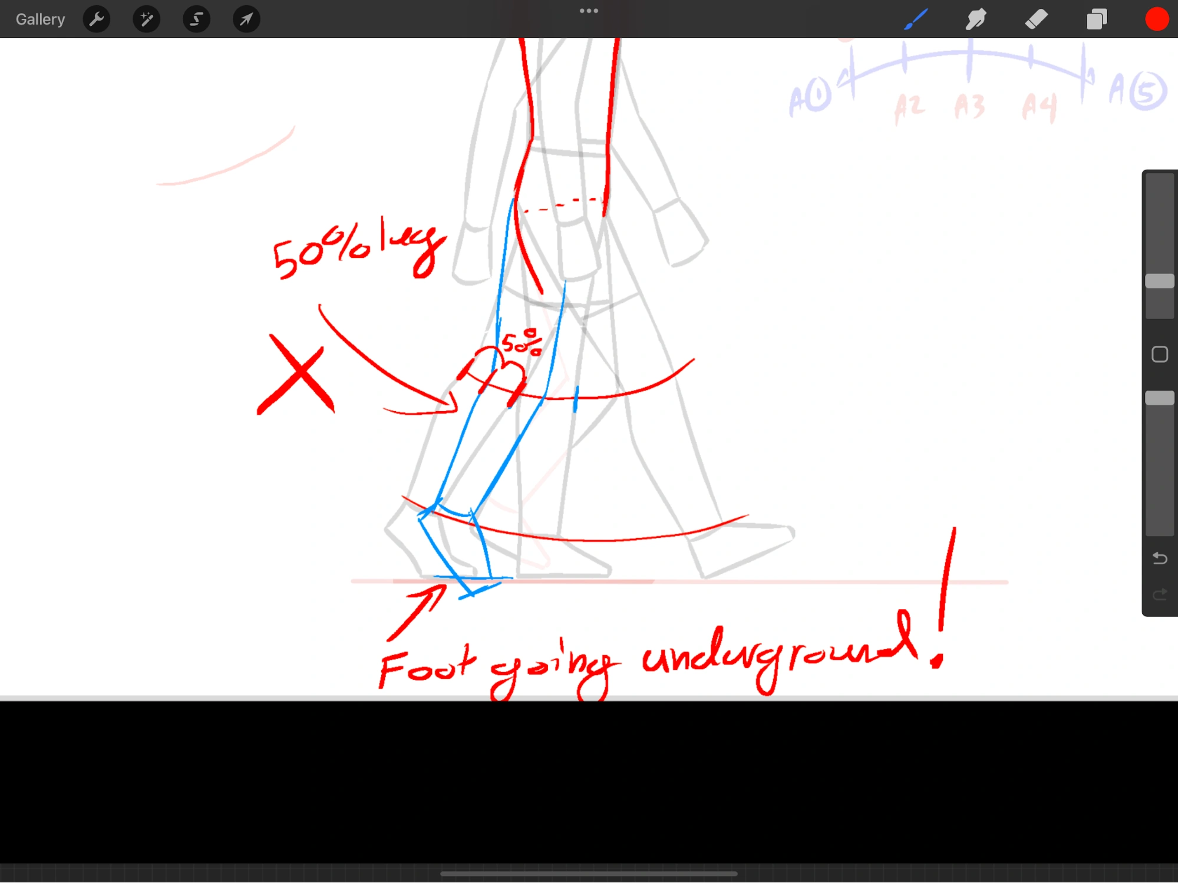Viewport: 1178px width, 883px height.
Task: Select the Smudge tool
Action: pyautogui.click(x=976, y=19)
